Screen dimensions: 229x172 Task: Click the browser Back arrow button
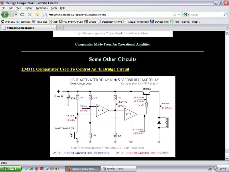click(5, 15)
